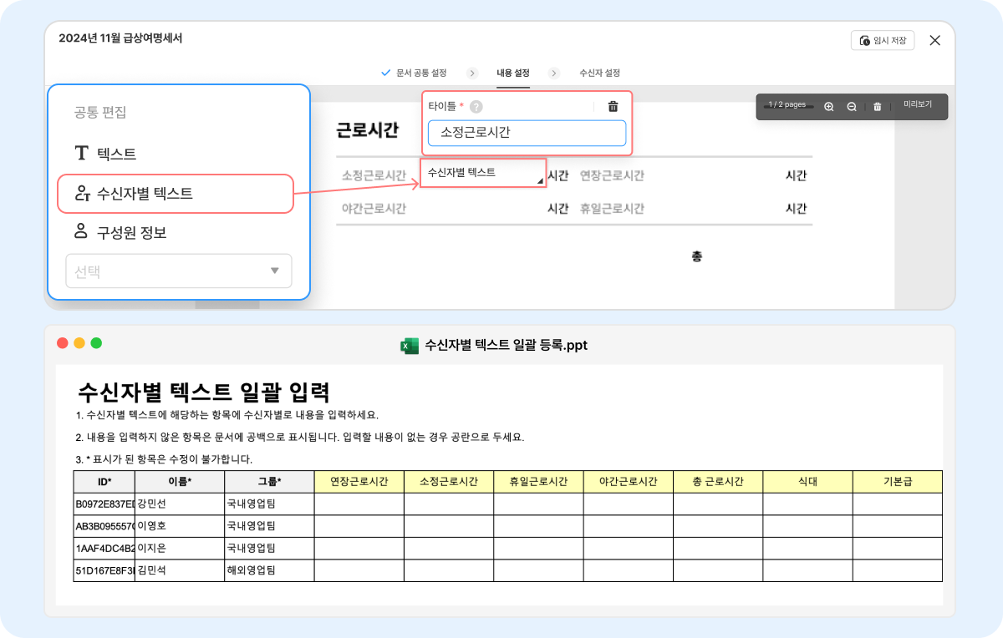
Task: Click the trash icon in the page toolbar
Action: pos(877,107)
